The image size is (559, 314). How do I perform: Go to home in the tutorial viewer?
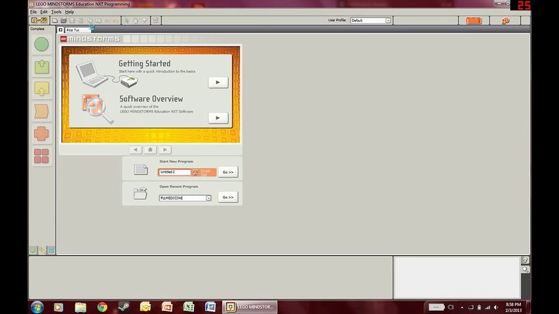coord(150,150)
